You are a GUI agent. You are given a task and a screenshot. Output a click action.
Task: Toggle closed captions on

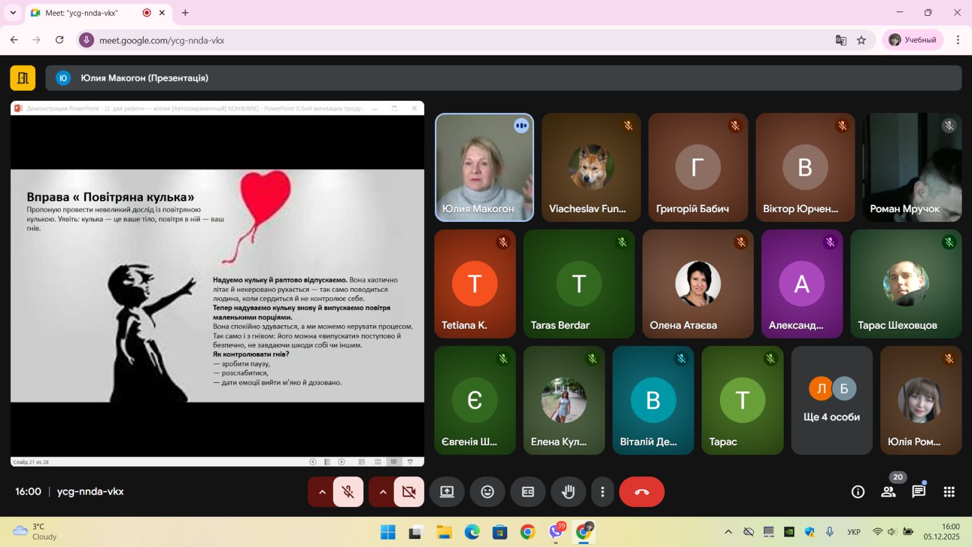pos(528,492)
